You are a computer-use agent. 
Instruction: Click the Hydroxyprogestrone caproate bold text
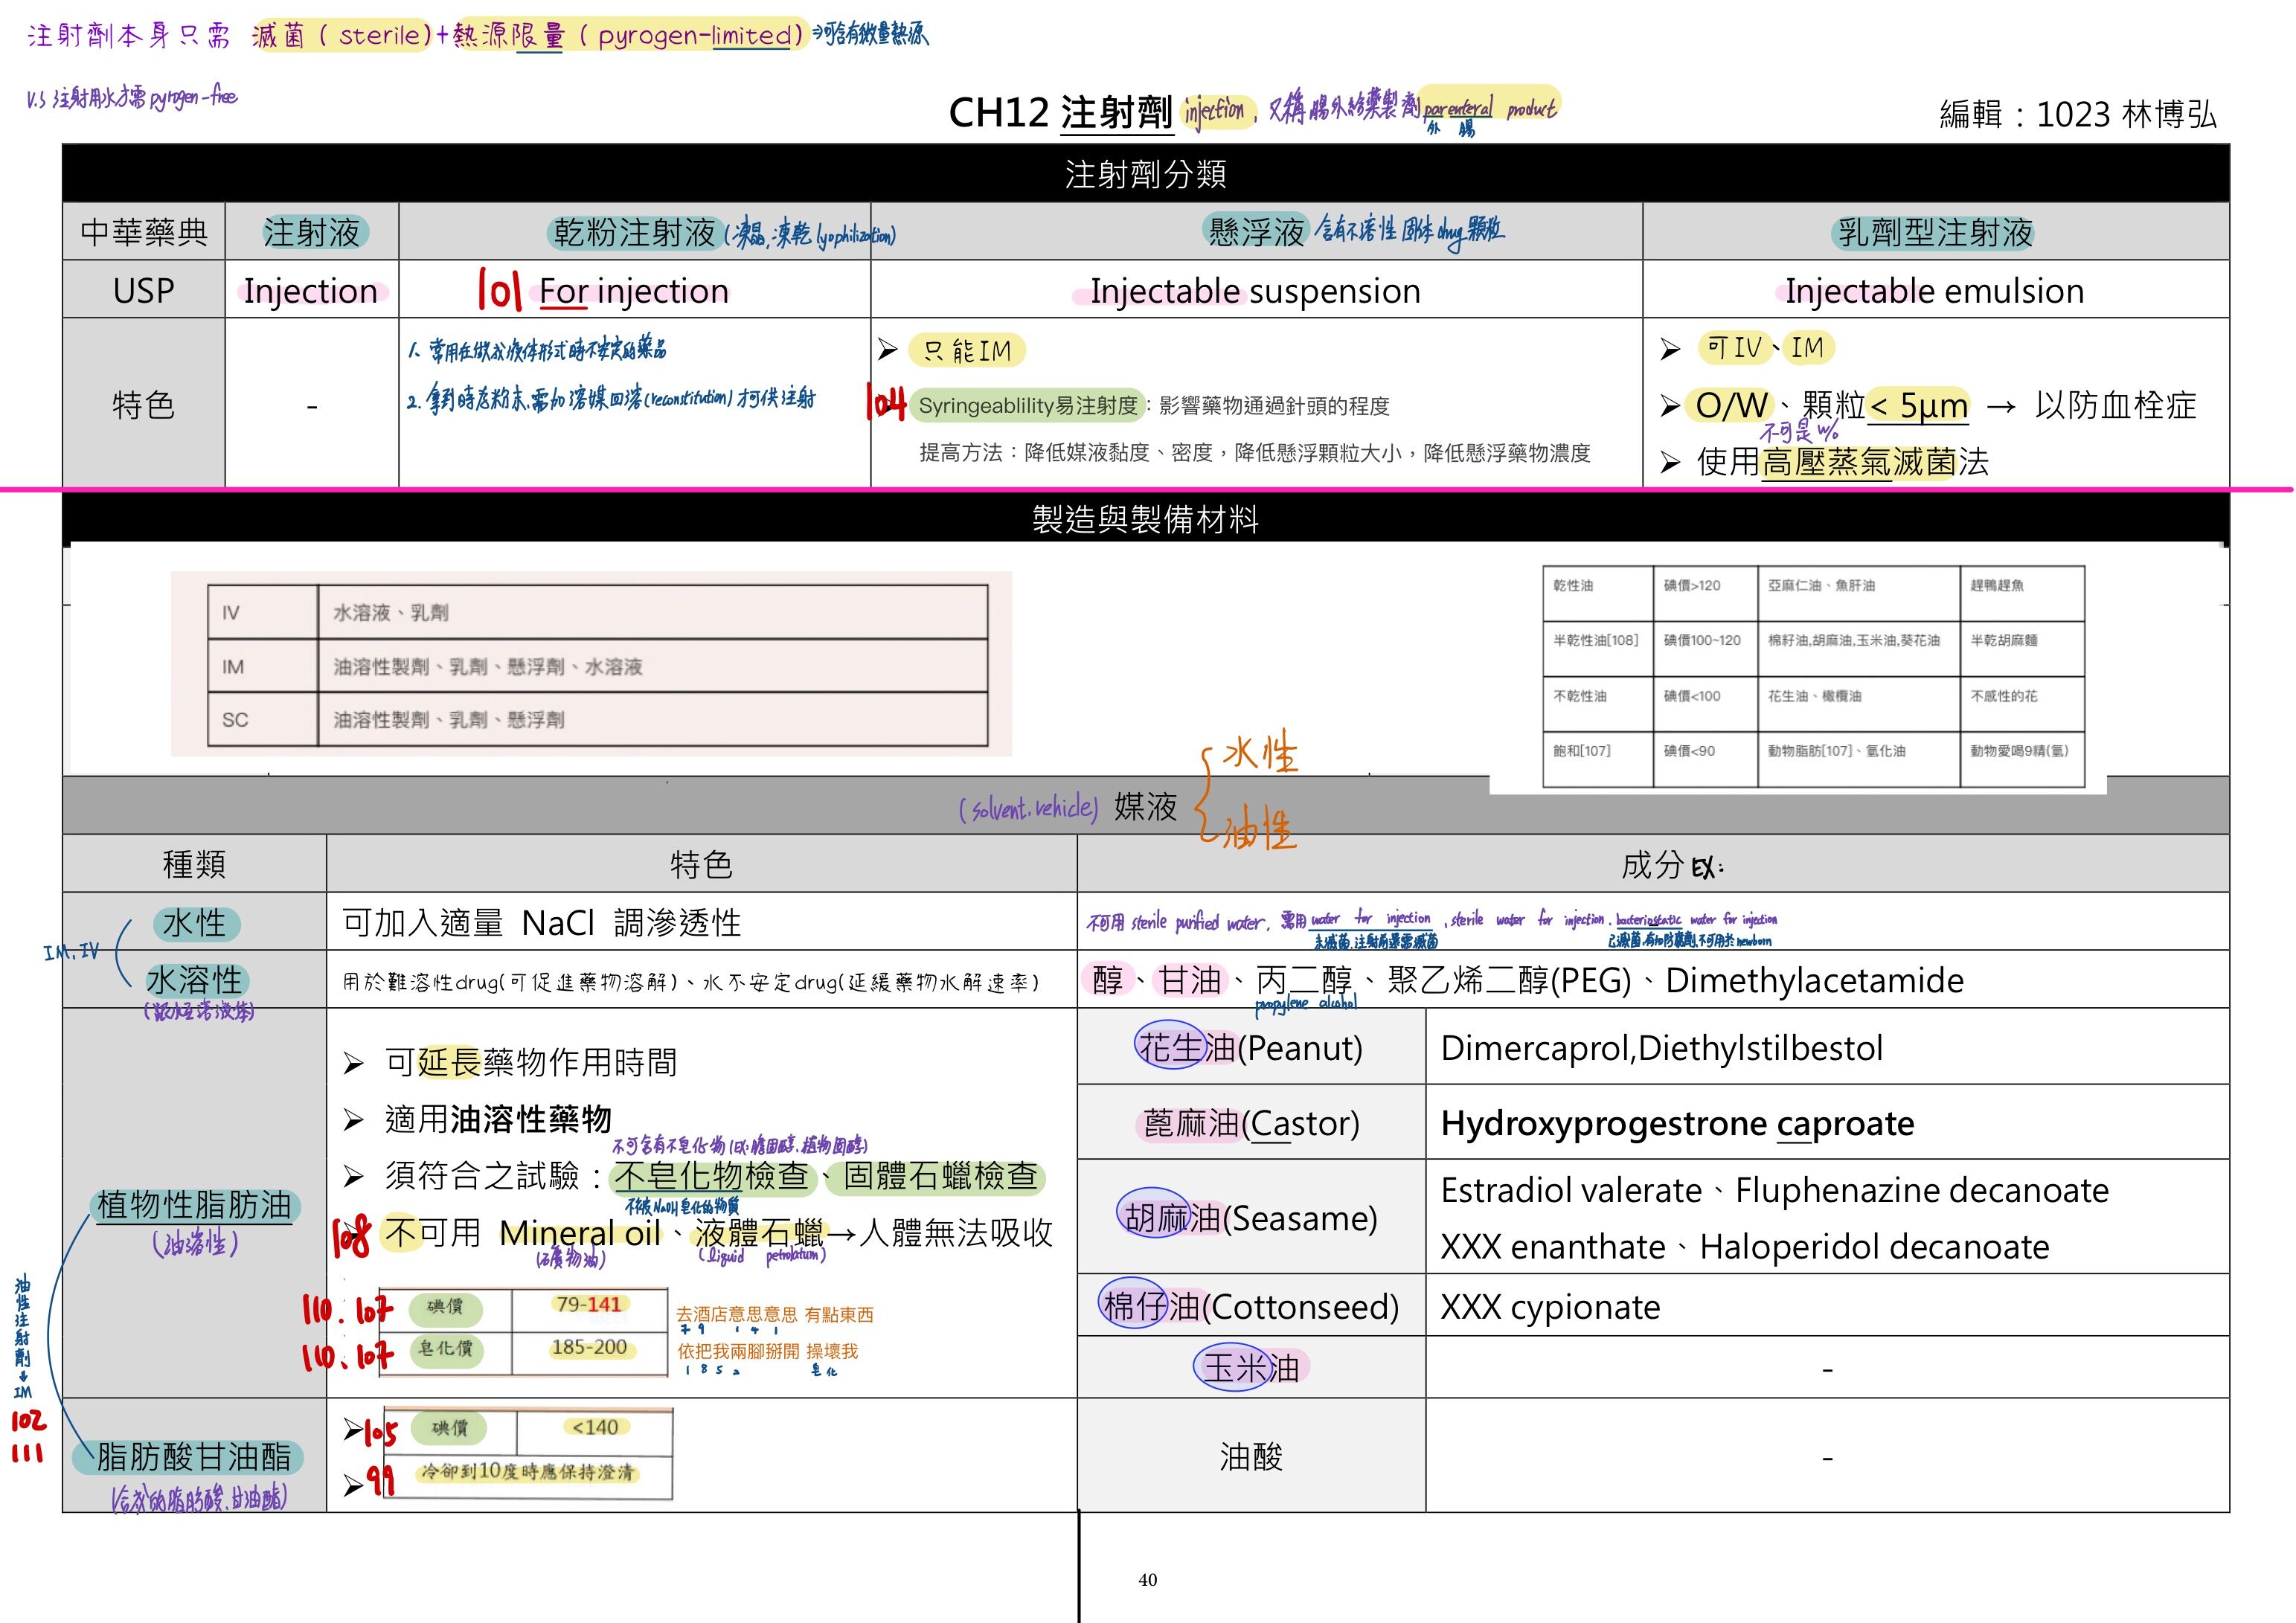(1677, 1123)
